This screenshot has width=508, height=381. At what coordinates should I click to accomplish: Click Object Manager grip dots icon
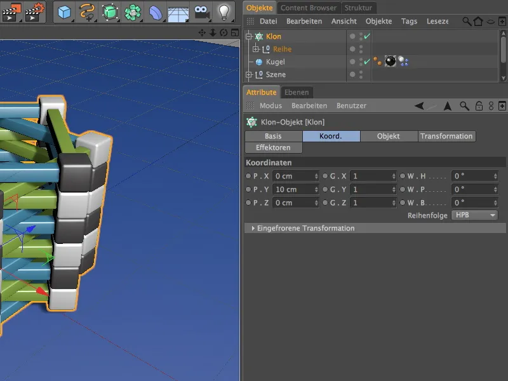[x=250, y=22]
